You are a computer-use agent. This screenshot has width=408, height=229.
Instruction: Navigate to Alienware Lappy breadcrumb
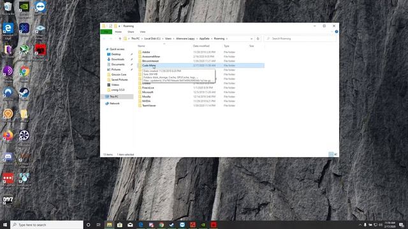[186, 39]
